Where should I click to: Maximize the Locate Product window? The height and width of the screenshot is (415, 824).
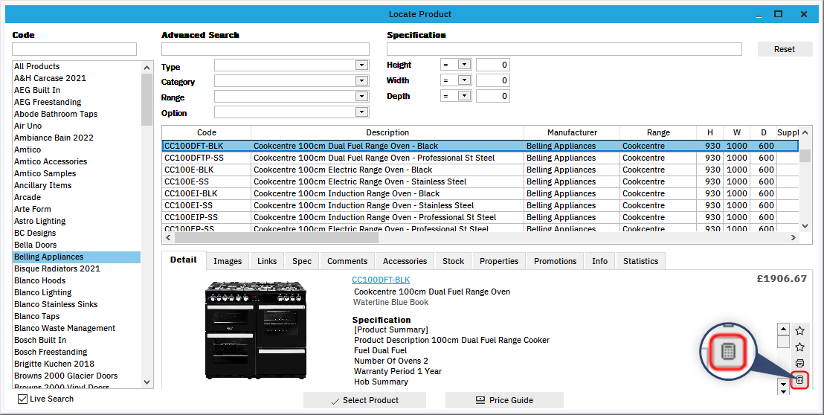779,14
